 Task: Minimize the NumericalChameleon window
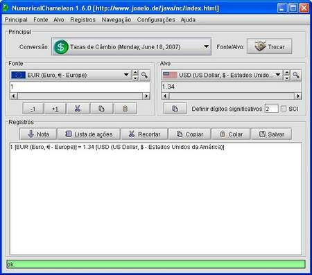pyautogui.click(x=282, y=8)
